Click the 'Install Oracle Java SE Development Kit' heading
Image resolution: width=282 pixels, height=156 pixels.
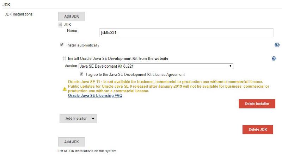click(x=118, y=58)
